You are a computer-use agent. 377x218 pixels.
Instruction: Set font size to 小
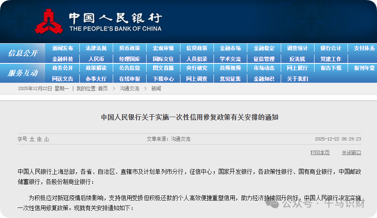(47, 139)
